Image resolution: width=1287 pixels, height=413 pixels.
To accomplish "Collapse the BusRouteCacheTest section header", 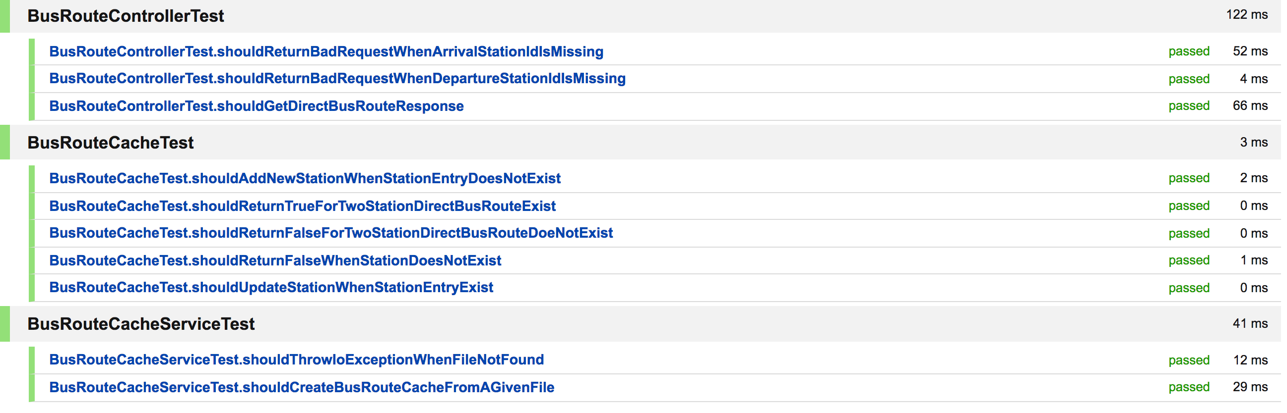I will 645,143.
